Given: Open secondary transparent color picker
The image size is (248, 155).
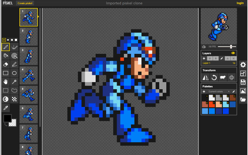Looking at the screenshot, I should coord(12,123).
